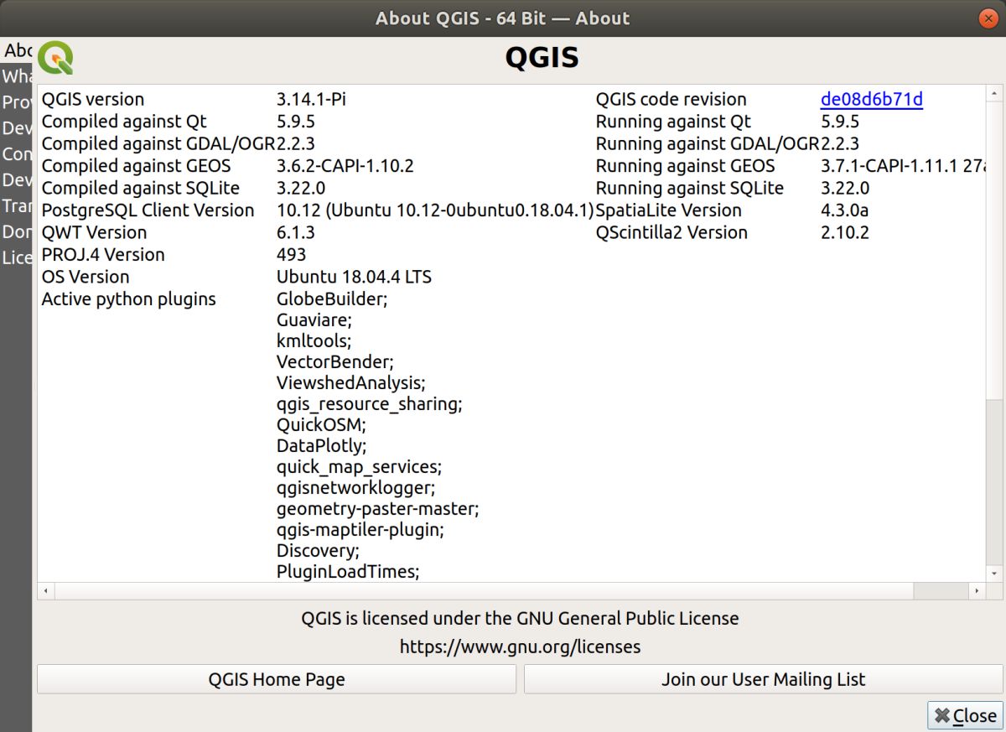This screenshot has height=732, width=1006.
Task: Click 'Compiled against SQLite' label
Action: 141,188
